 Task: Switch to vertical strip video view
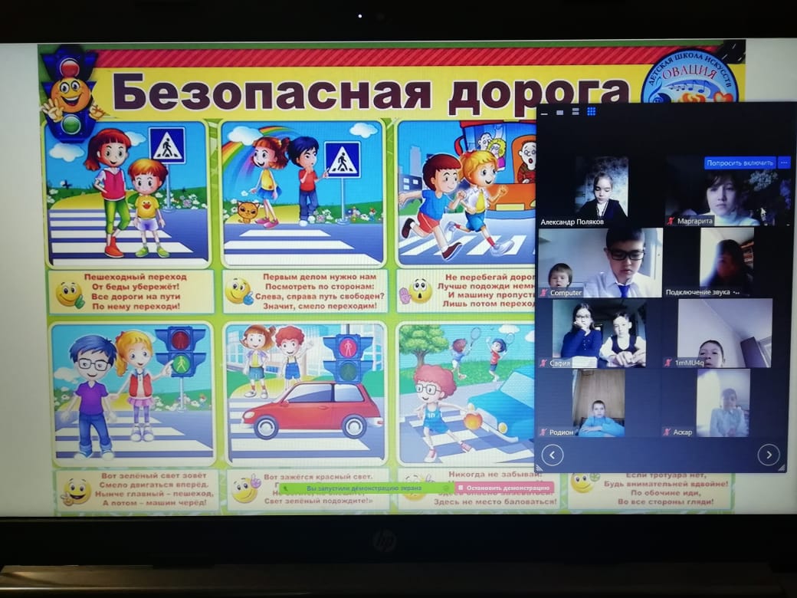[x=575, y=112]
